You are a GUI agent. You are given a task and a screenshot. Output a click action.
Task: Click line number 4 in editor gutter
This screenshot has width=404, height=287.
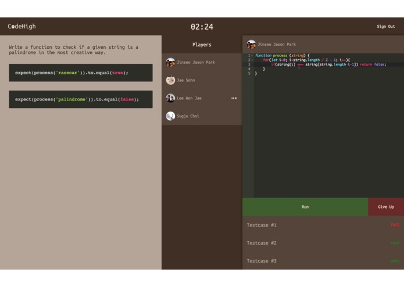pyautogui.click(x=249, y=69)
